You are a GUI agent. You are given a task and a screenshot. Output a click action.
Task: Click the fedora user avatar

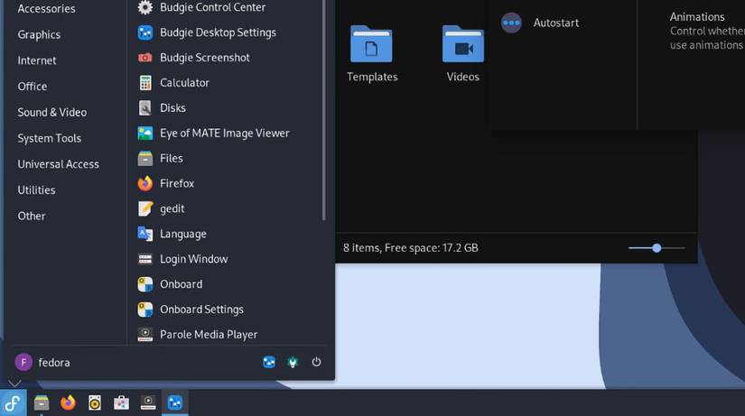(x=23, y=363)
